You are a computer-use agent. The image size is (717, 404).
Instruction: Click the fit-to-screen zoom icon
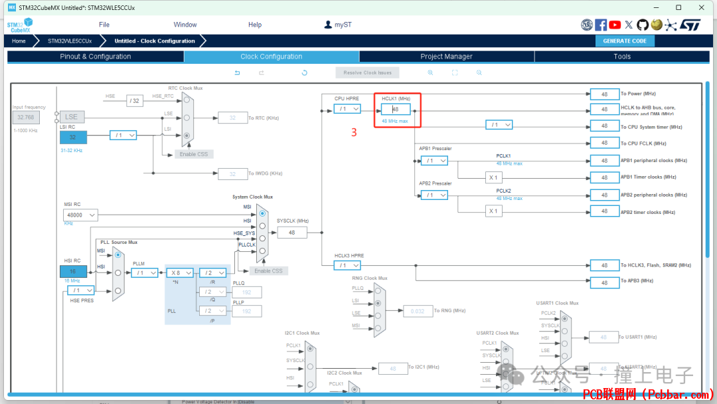pyautogui.click(x=455, y=72)
